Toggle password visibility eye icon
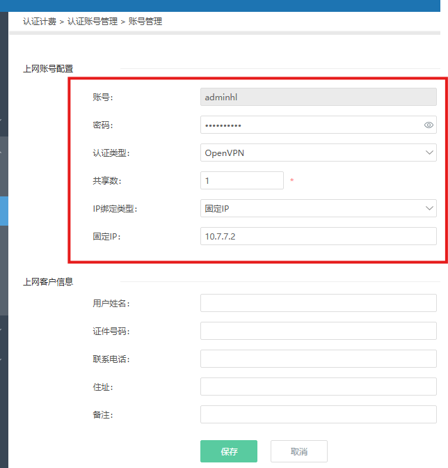The width and height of the screenshot is (448, 468). (429, 125)
